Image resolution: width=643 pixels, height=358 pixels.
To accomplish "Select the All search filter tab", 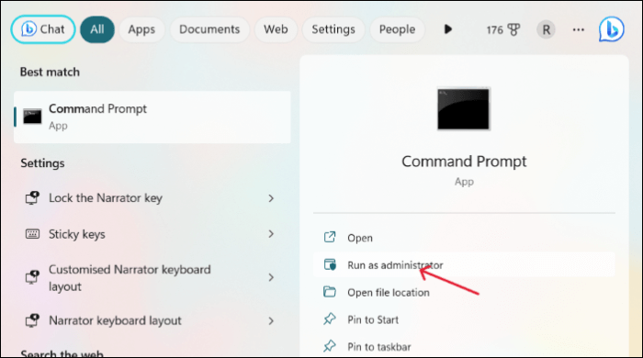I will click(x=97, y=29).
